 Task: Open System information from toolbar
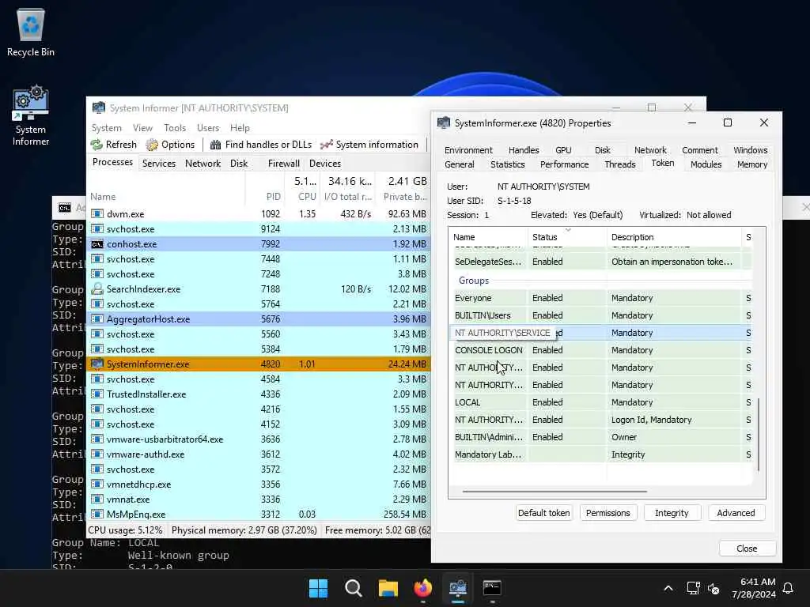click(369, 145)
